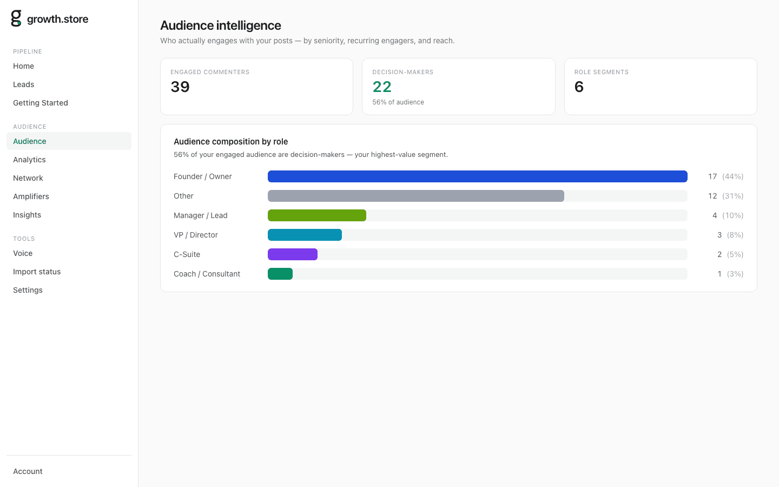Open the Voice tool
This screenshot has height=487, width=779.
point(69,253)
